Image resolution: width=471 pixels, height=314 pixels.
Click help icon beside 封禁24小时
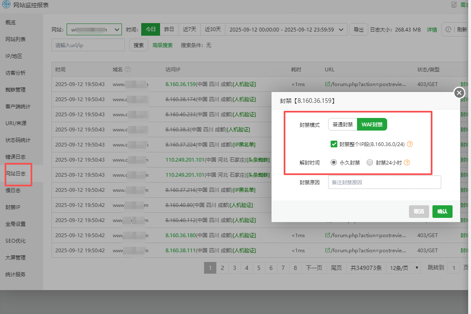(x=406, y=162)
